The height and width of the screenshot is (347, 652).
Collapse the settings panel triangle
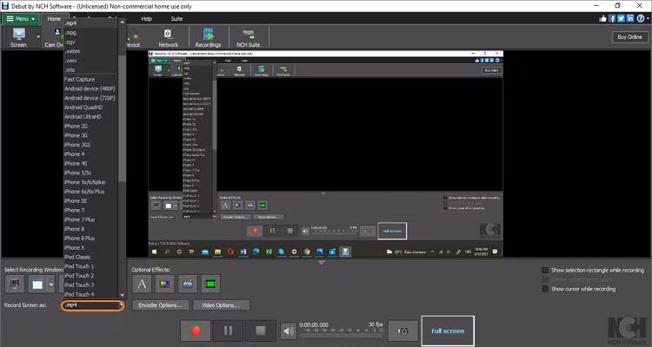coord(321,263)
